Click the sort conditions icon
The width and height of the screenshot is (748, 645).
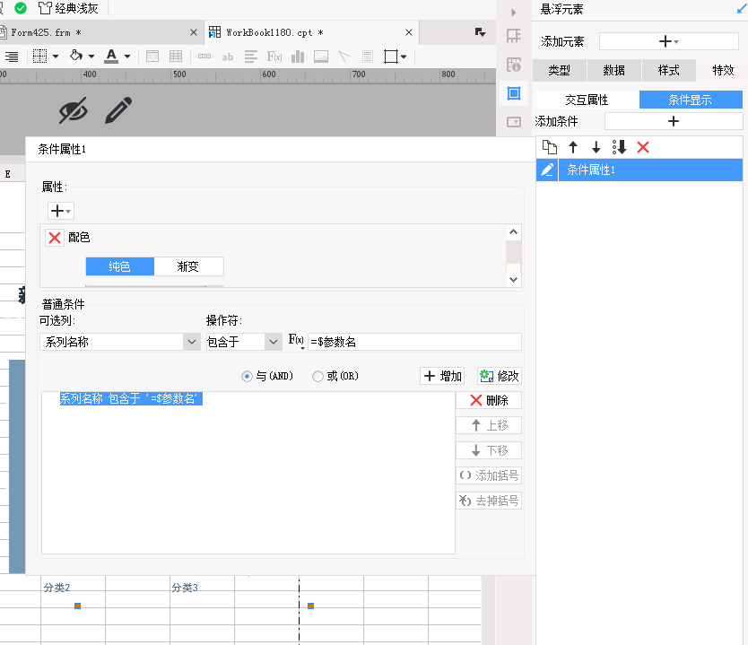tap(619, 147)
